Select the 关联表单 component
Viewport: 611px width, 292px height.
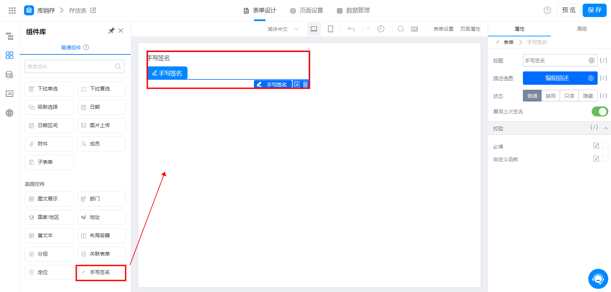pos(101,254)
